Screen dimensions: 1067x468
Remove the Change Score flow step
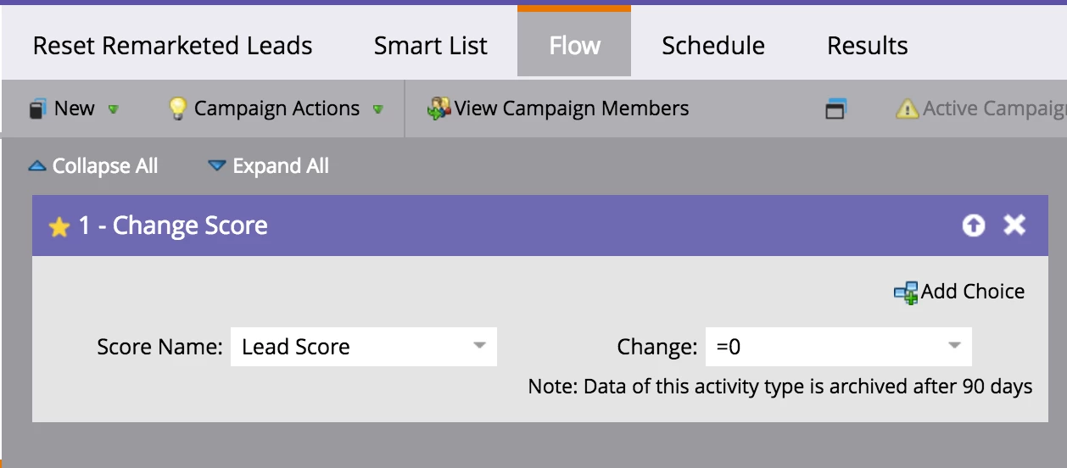[1014, 225]
